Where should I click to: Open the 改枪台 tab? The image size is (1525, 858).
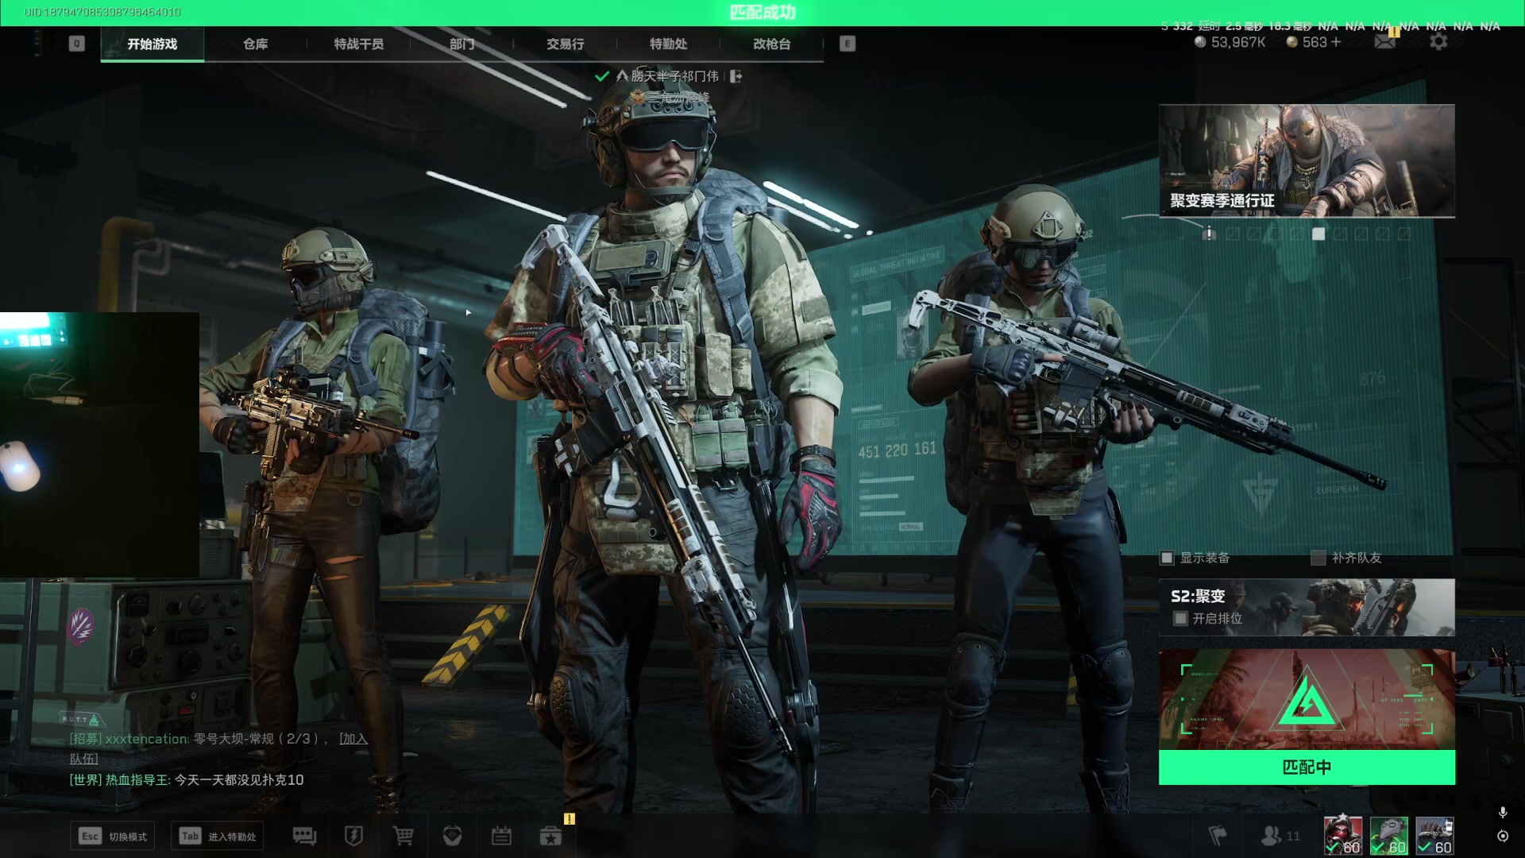coord(772,44)
